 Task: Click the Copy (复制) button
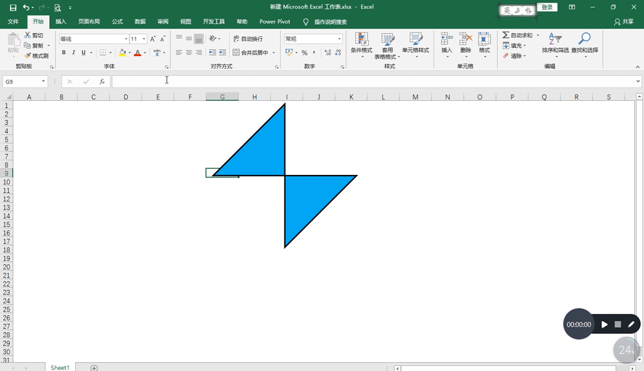point(34,45)
